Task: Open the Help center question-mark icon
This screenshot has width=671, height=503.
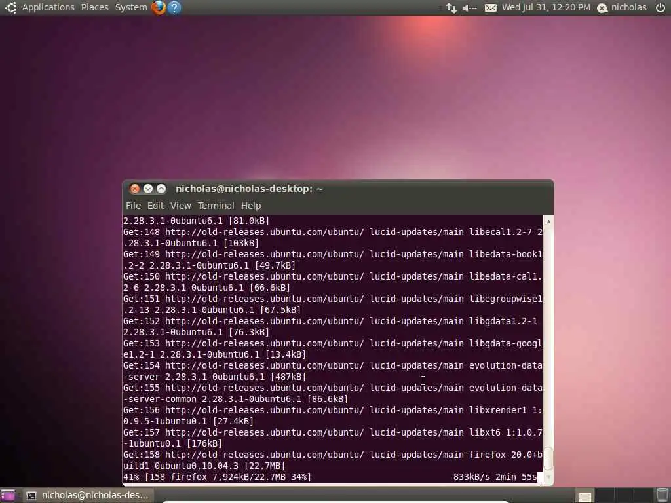Action: (x=174, y=7)
